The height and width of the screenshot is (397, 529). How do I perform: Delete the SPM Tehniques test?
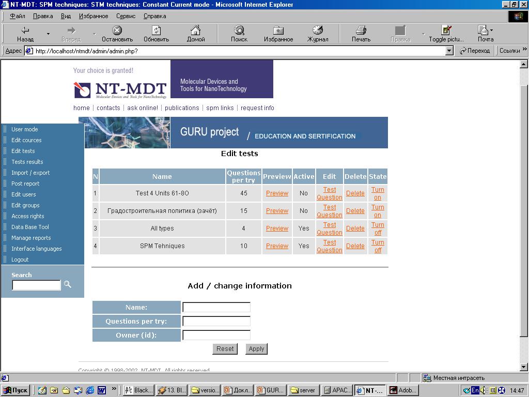(355, 246)
